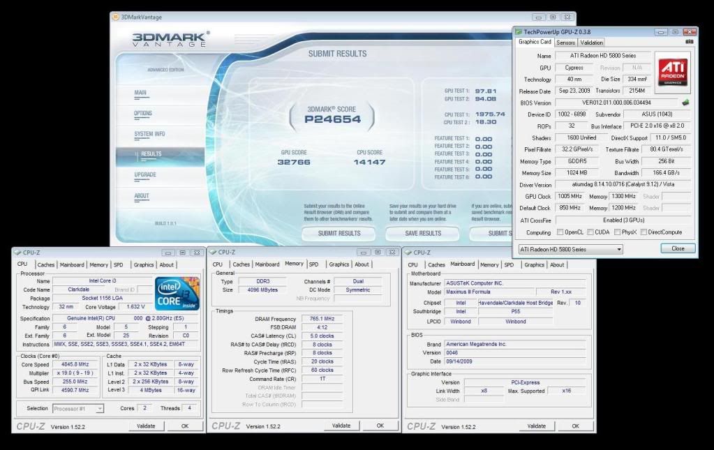Click the GPU-Z screenshot camera icon

pyautogui.click(x=690, y=42)
